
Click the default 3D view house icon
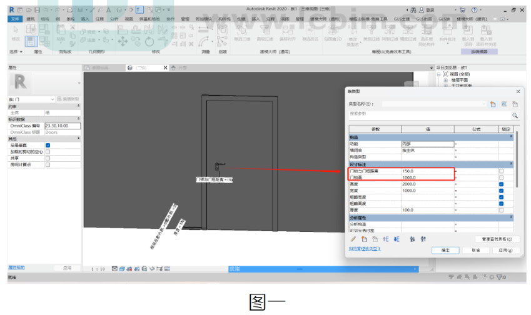[119, 10]
